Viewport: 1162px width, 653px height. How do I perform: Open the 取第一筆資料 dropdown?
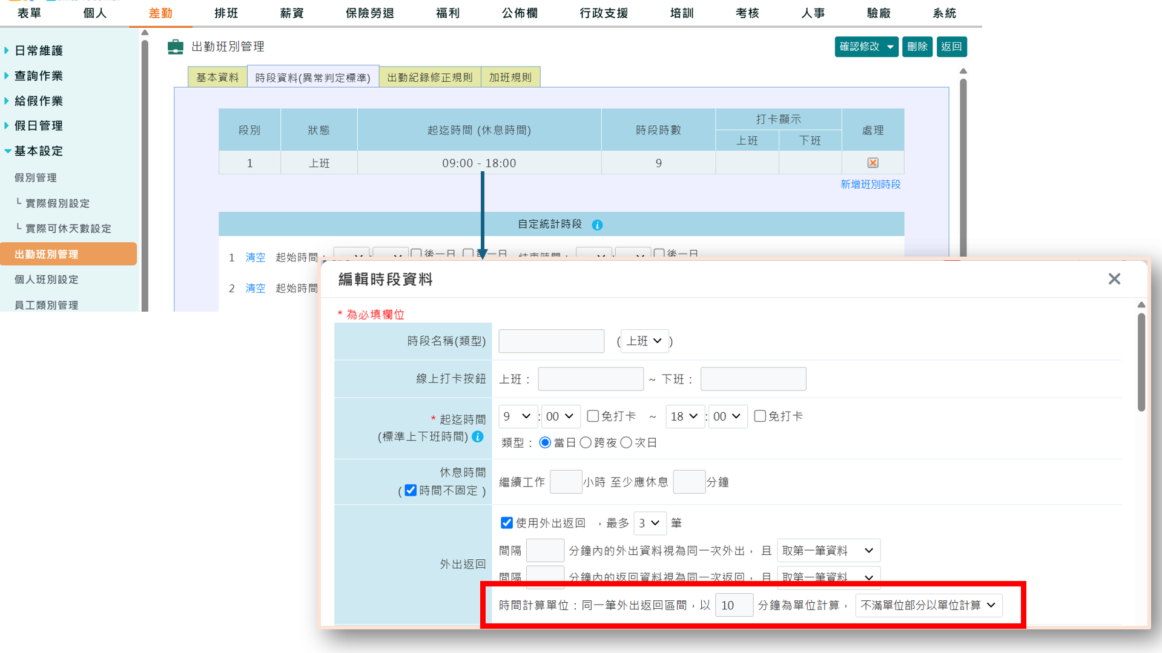point(828,550)
